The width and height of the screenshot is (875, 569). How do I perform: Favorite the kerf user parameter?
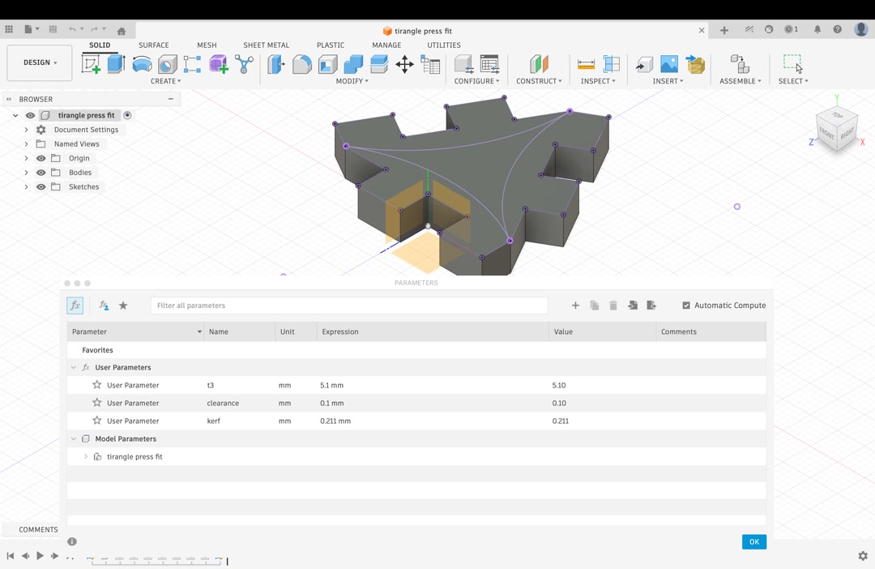coord(96,421)
